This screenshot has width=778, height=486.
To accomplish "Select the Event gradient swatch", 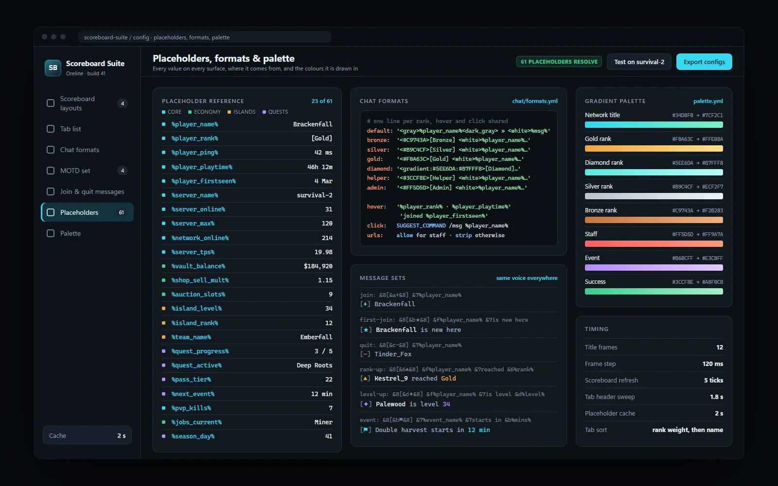I will (654, 268).
